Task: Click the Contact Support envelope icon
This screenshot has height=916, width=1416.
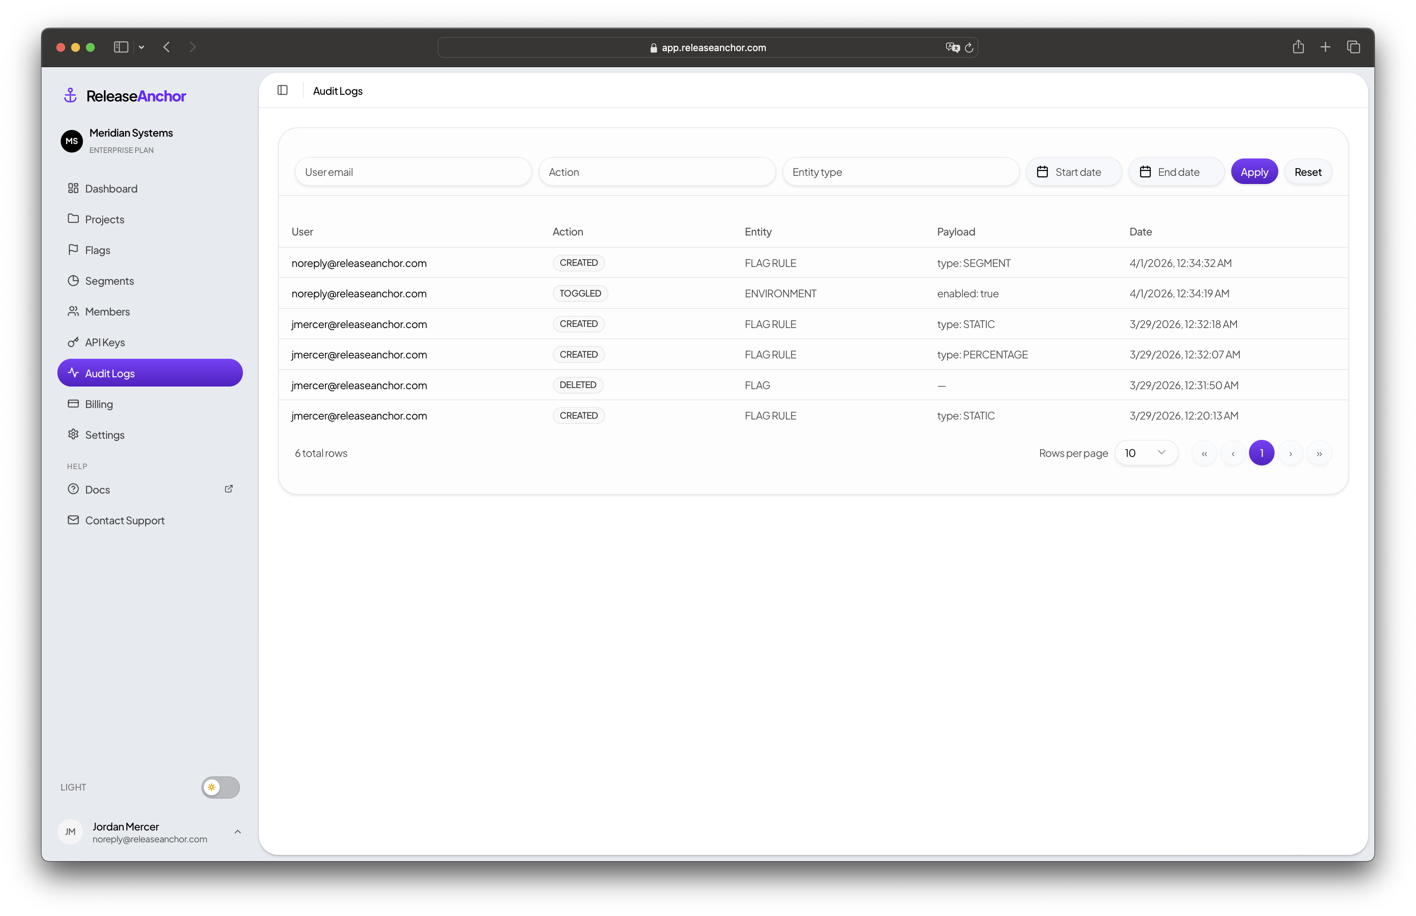Action: tap(73, 520)
